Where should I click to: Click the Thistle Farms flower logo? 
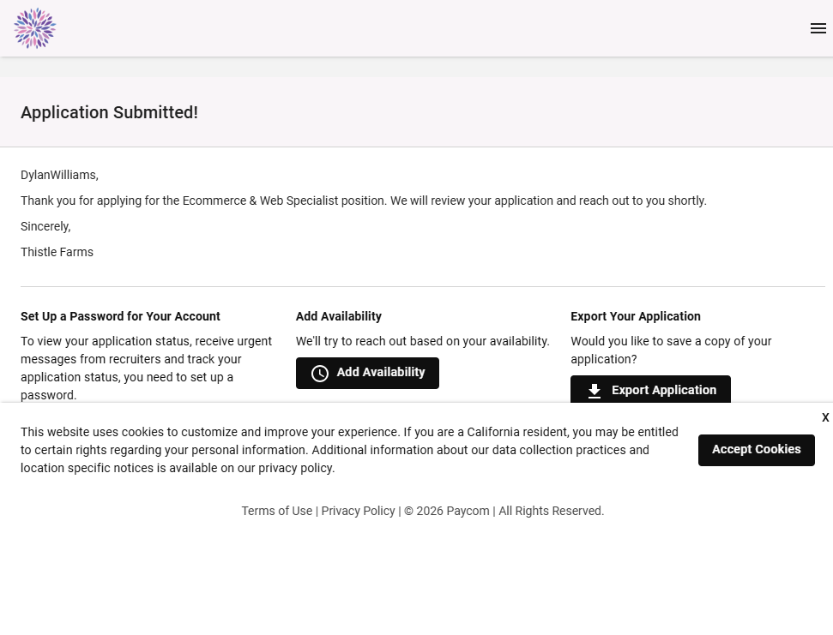(35, 28)
